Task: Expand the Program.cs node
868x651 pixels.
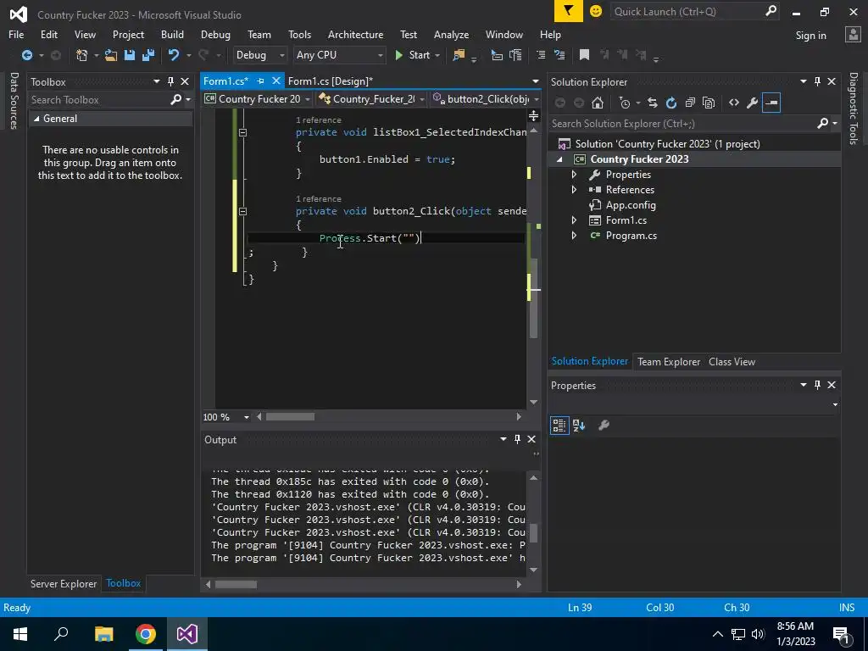Action: [574, 236]
